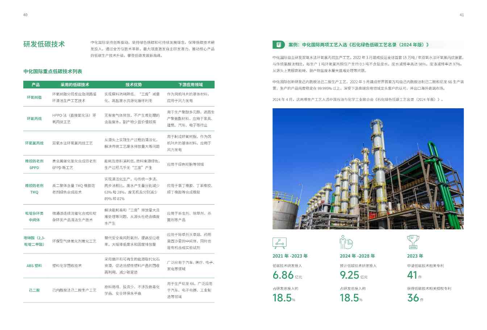Click the cell 己内酰胺法己二胺生产工艺
487x330 pixels.
tap(74, 290)
